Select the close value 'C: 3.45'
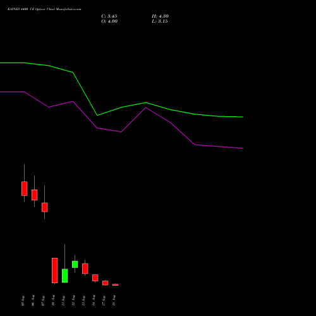 [x=109, y=16]
